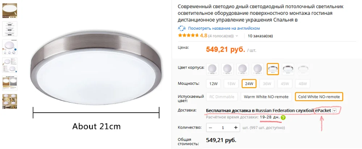The width and height of the screenshot is (362, 149).
Task: Open the warm versus cold light thumbnail
Action: coord(9,83)
